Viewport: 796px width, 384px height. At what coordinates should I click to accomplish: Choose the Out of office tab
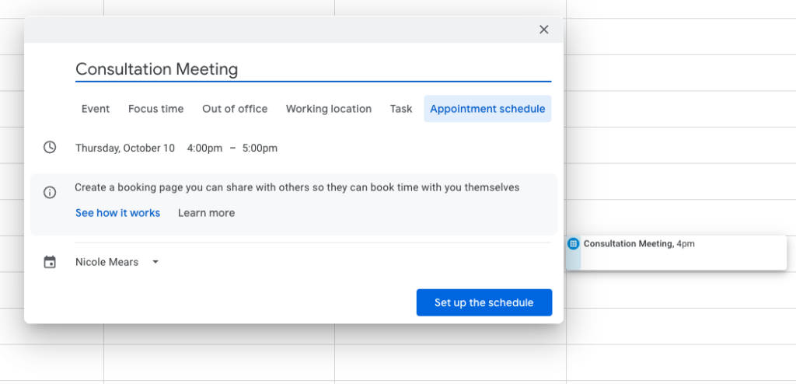pos(235,109)
